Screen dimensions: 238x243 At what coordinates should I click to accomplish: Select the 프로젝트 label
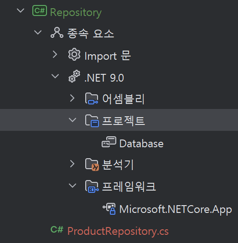click(124, 121)
